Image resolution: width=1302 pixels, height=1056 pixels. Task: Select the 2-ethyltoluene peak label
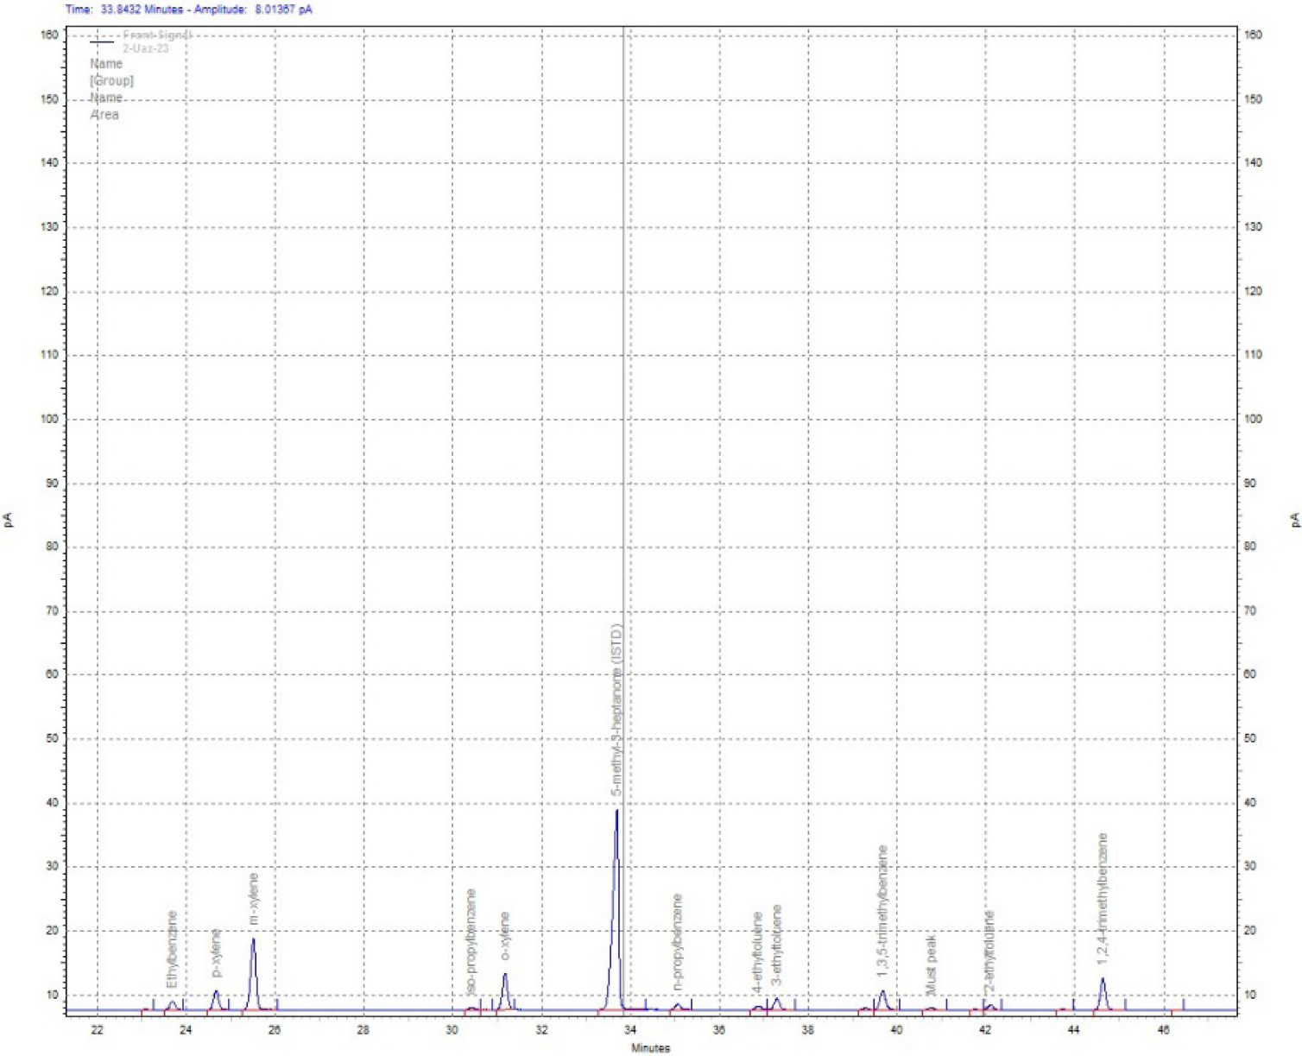(989, 951)
